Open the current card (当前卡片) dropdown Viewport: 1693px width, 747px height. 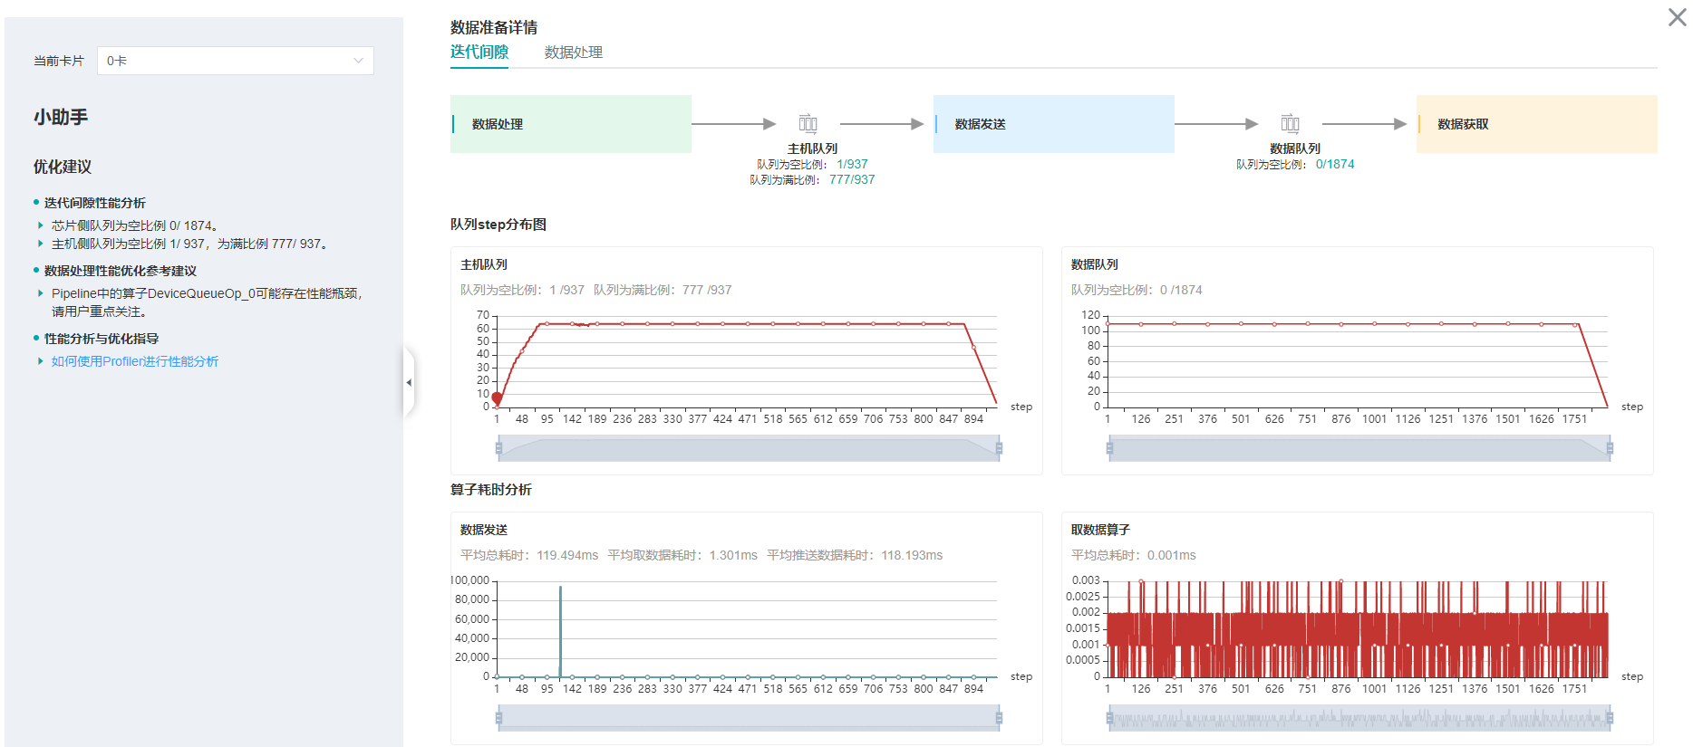point(235,61)
